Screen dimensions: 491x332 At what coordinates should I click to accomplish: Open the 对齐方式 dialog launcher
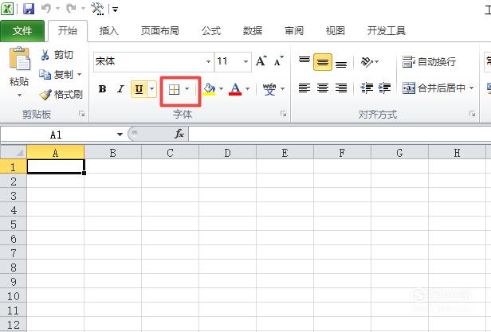[x=472, y=114]
